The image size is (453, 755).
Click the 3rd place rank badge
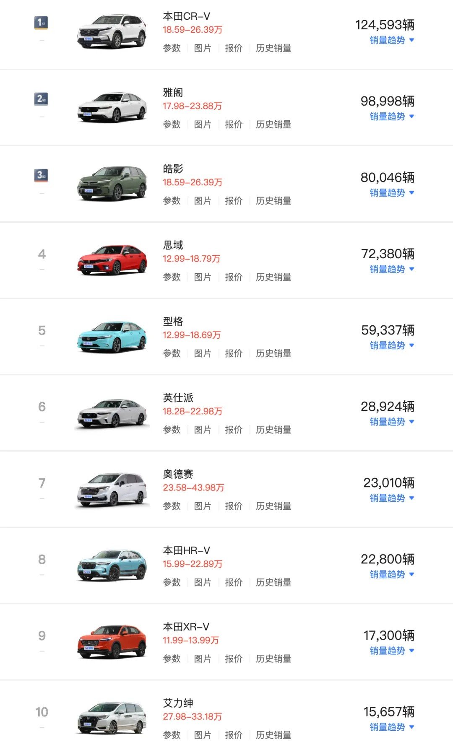(41, 175)
